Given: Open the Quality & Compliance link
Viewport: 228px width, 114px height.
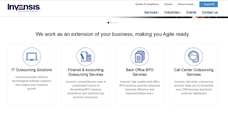Looking at the screenshot, I should pos(146,4).
